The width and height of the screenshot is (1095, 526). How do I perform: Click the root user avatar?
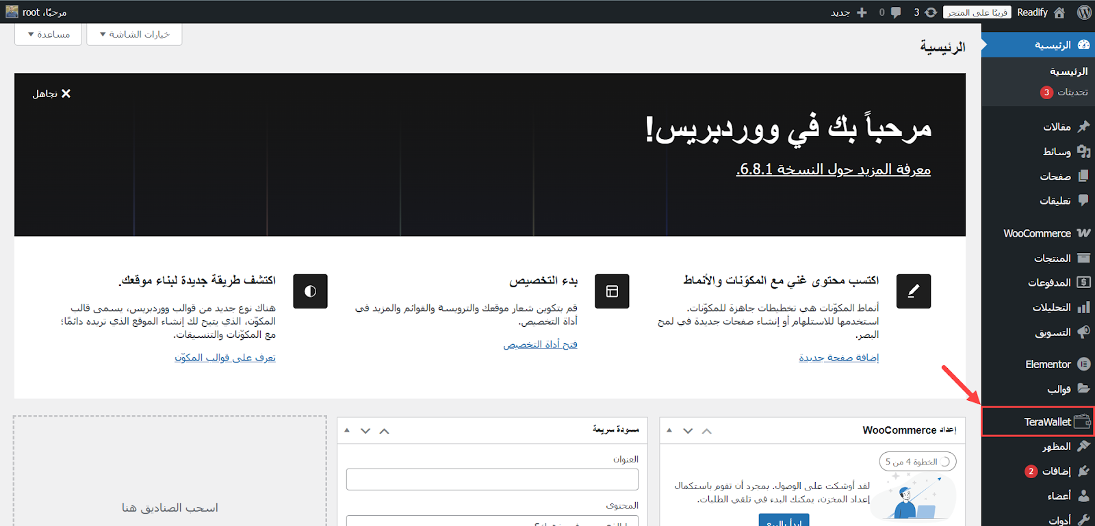coord(12,12)
